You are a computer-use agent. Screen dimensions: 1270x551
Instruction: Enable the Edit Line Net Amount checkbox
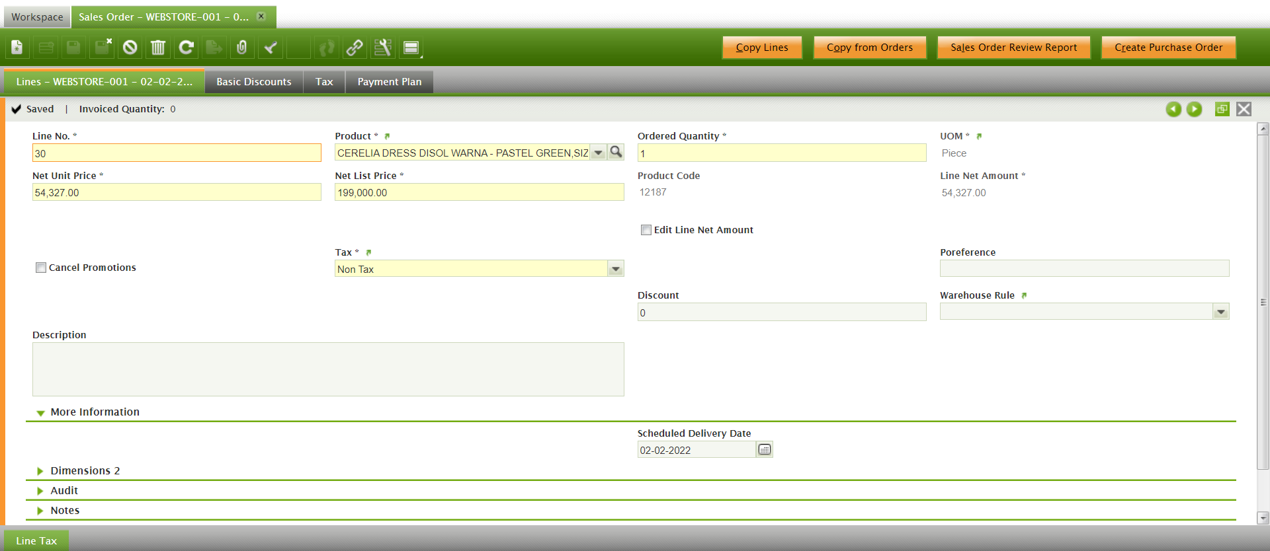point(646,230)
